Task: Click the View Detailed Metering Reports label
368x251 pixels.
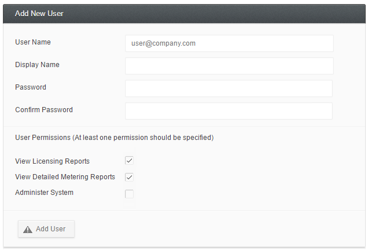Action: click(x=65, y=176)
